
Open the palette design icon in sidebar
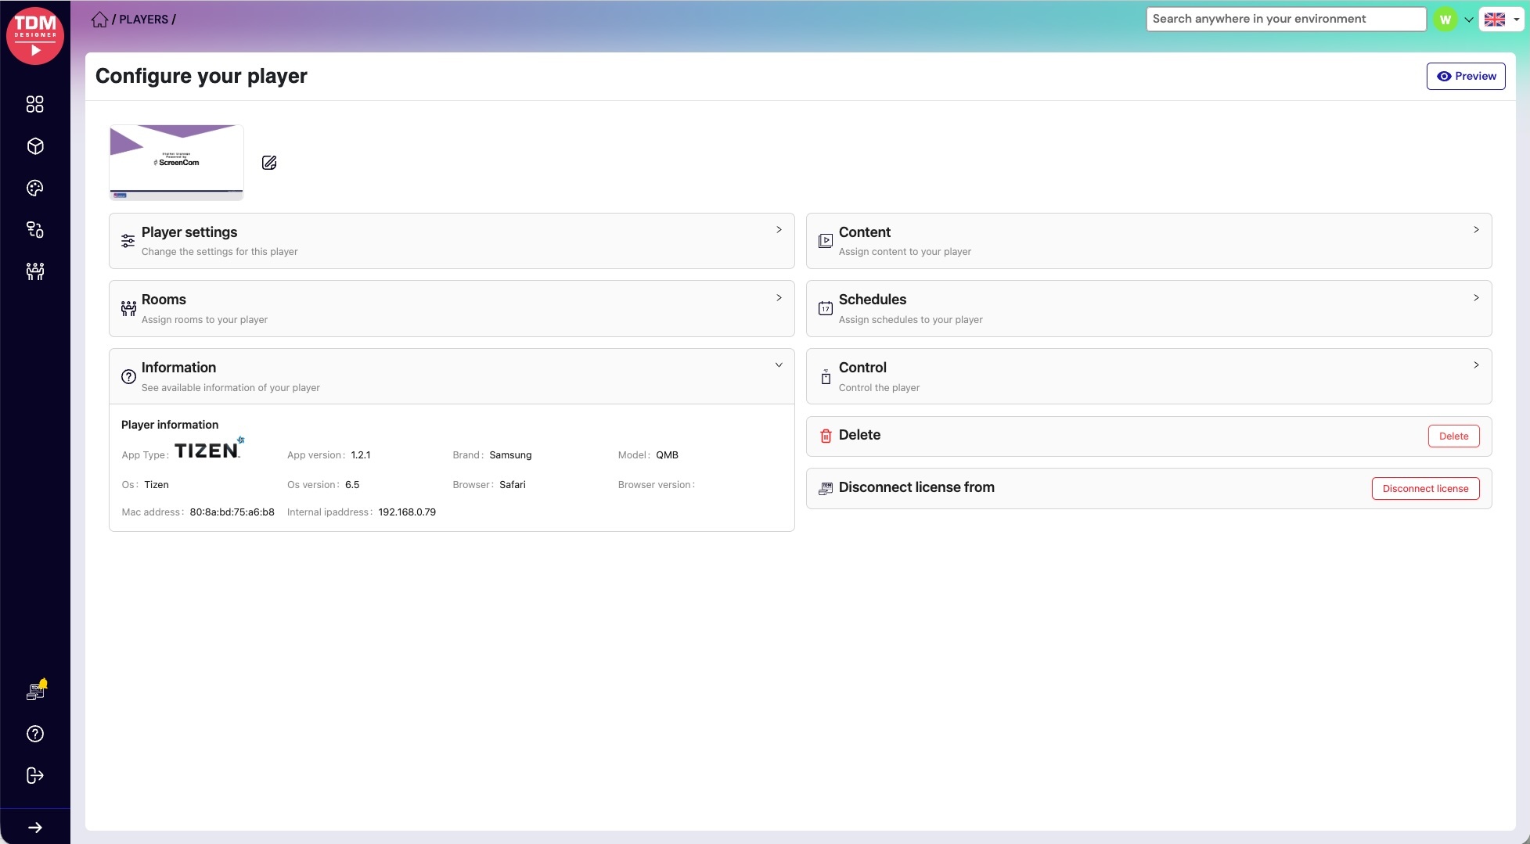[35, 188]
